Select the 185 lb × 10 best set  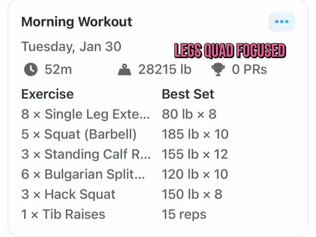click(195, 134)
